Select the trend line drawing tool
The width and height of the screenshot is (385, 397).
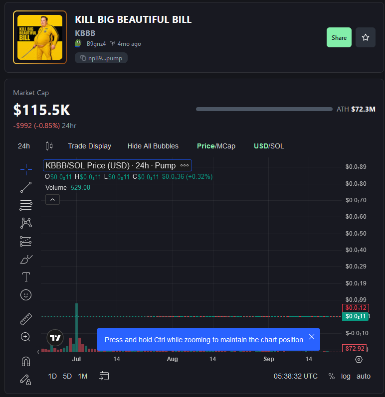[26, 187]
